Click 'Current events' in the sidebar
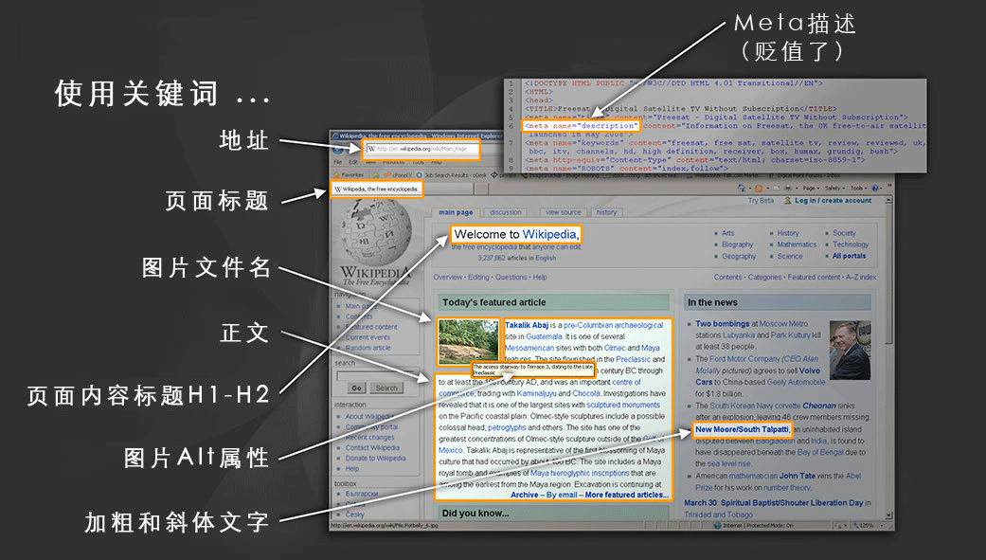Viewport: 986px width, 560px height. tap(368, 337)
